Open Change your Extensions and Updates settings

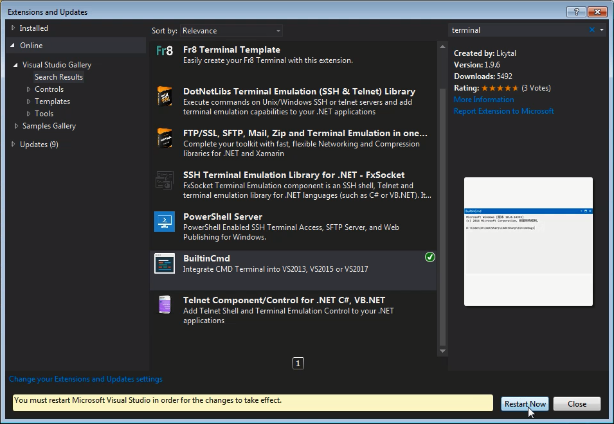point(86,379)
